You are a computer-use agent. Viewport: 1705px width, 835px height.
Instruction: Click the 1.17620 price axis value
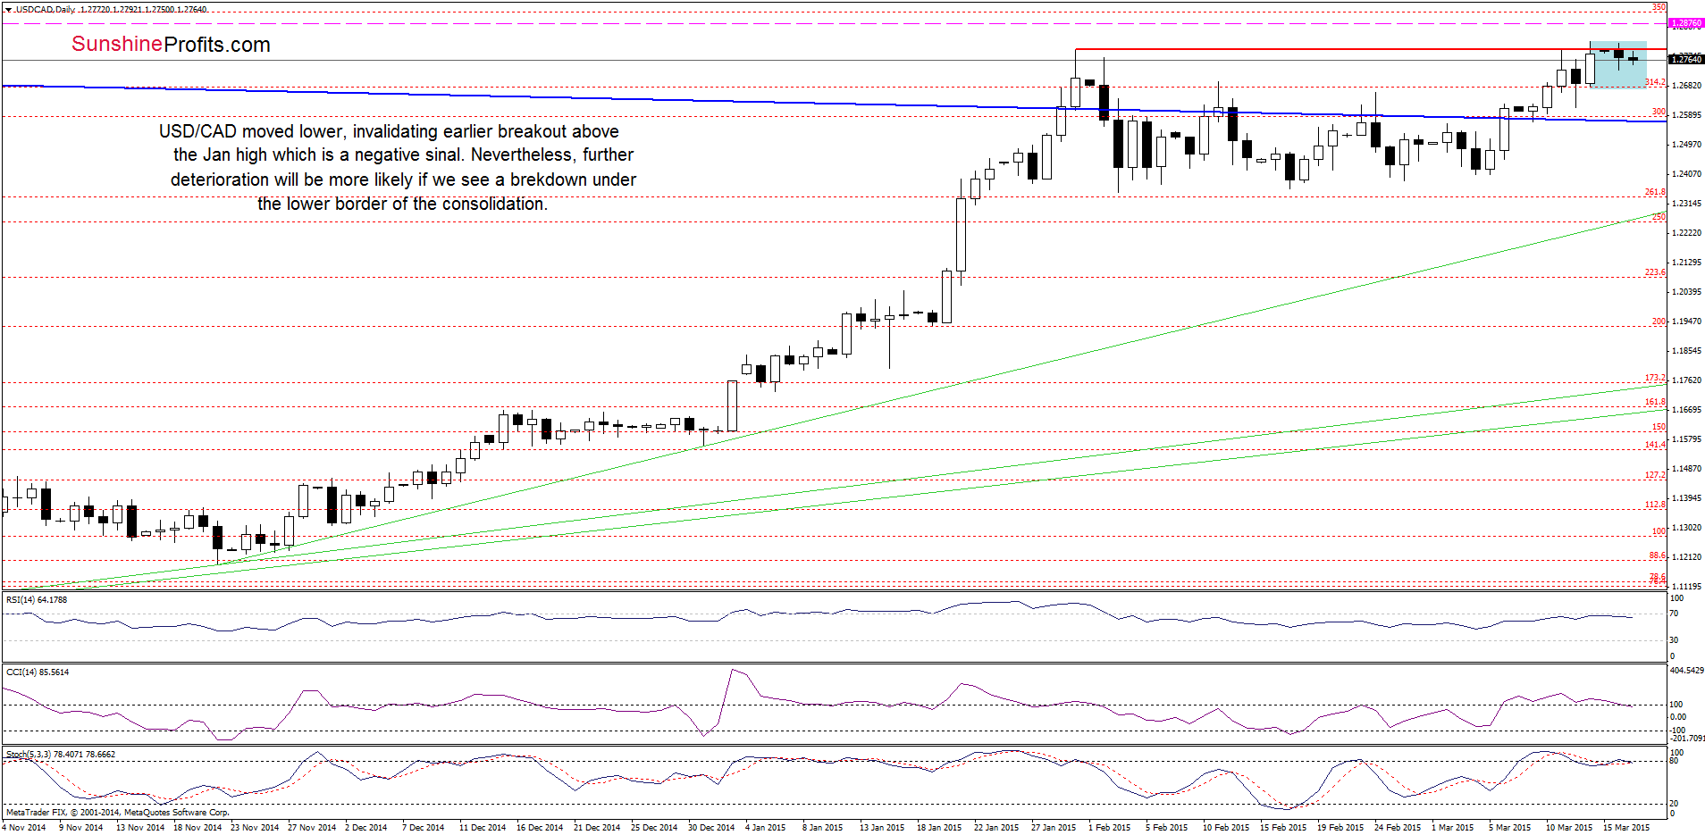pos(1686,380)
